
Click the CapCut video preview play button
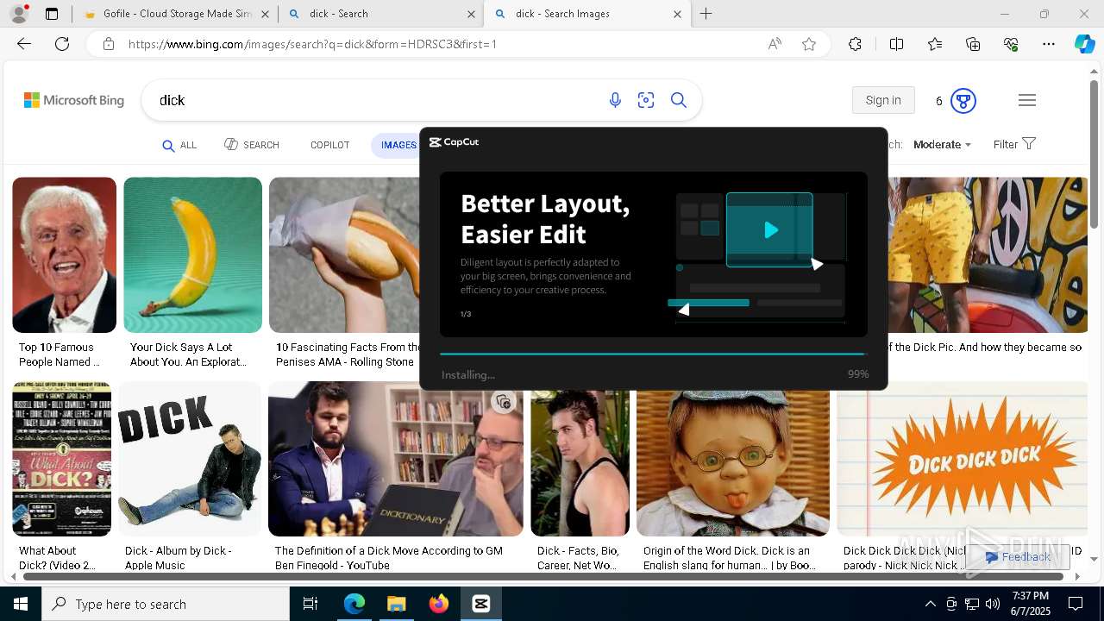pyautogui.click(x=770, y=229)
